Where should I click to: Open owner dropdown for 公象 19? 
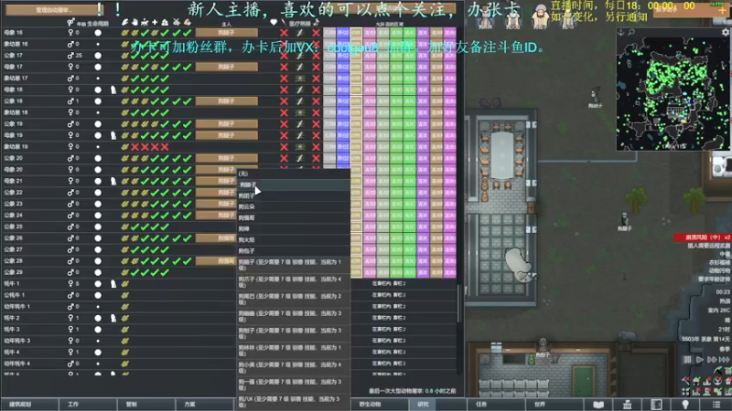[x=226, y=124]
